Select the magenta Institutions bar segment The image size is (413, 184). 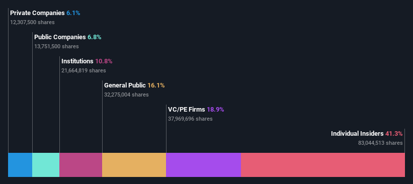pos(81,165)
